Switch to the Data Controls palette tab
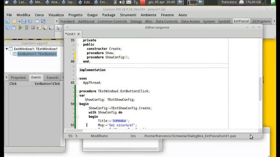Viewport: 280px width, 157px height. point(167,21)
